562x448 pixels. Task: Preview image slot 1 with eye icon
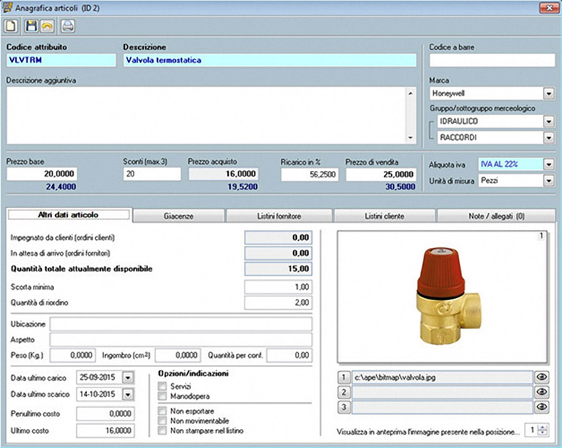pos(543,377)
